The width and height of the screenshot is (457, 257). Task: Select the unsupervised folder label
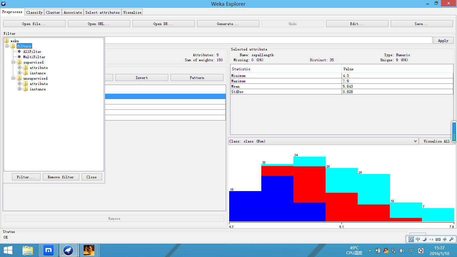pyautogui.click(x=35, y=78)
